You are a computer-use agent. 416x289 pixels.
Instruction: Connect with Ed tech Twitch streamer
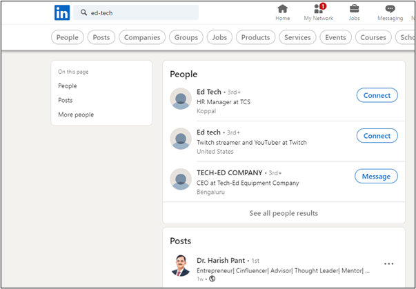(377, 136)
